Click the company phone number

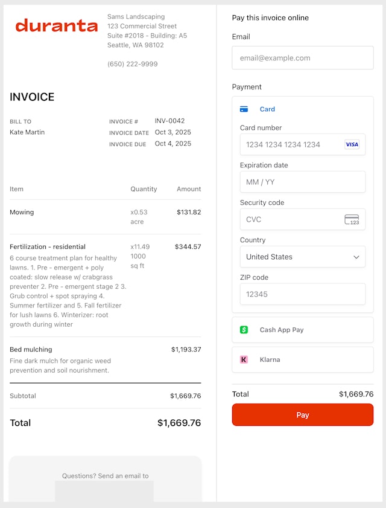(132, 64)
